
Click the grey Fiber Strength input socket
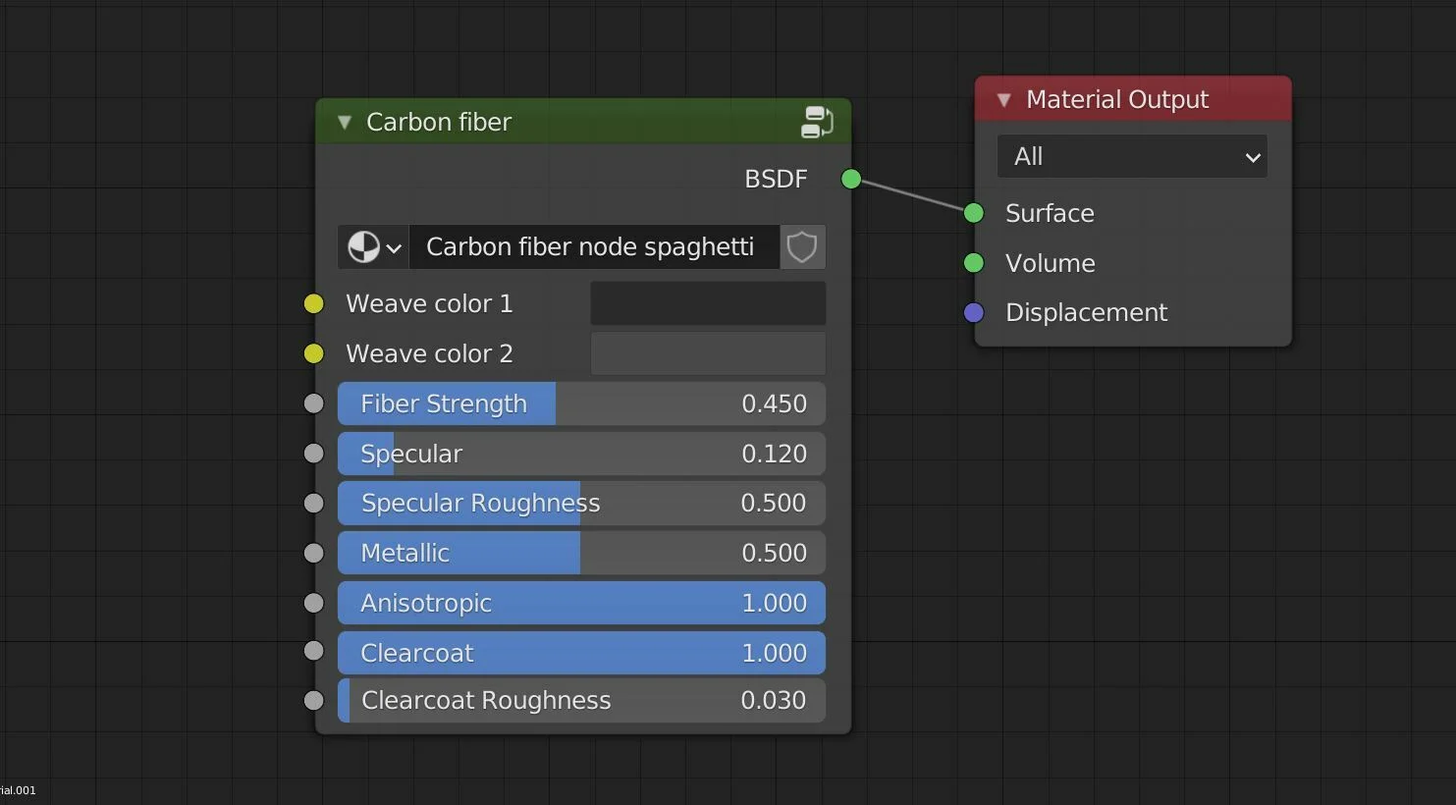coord(313,403)
